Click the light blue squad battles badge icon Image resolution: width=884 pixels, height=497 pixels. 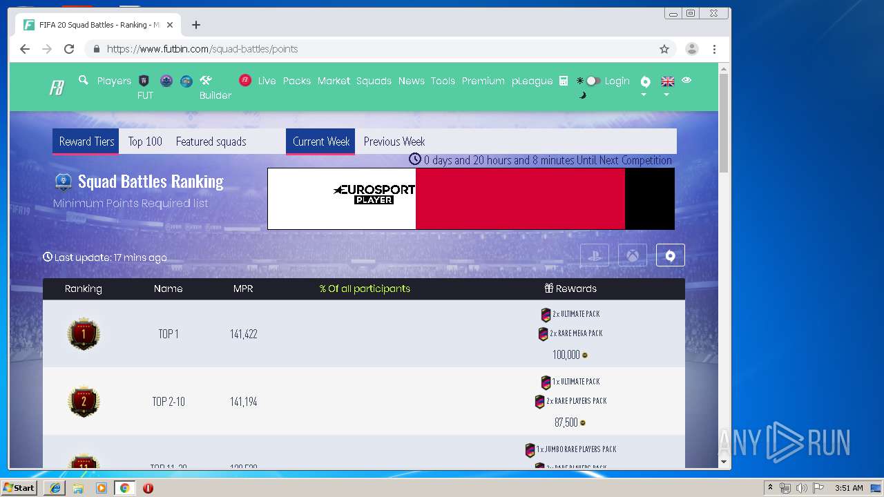[186, 81]
